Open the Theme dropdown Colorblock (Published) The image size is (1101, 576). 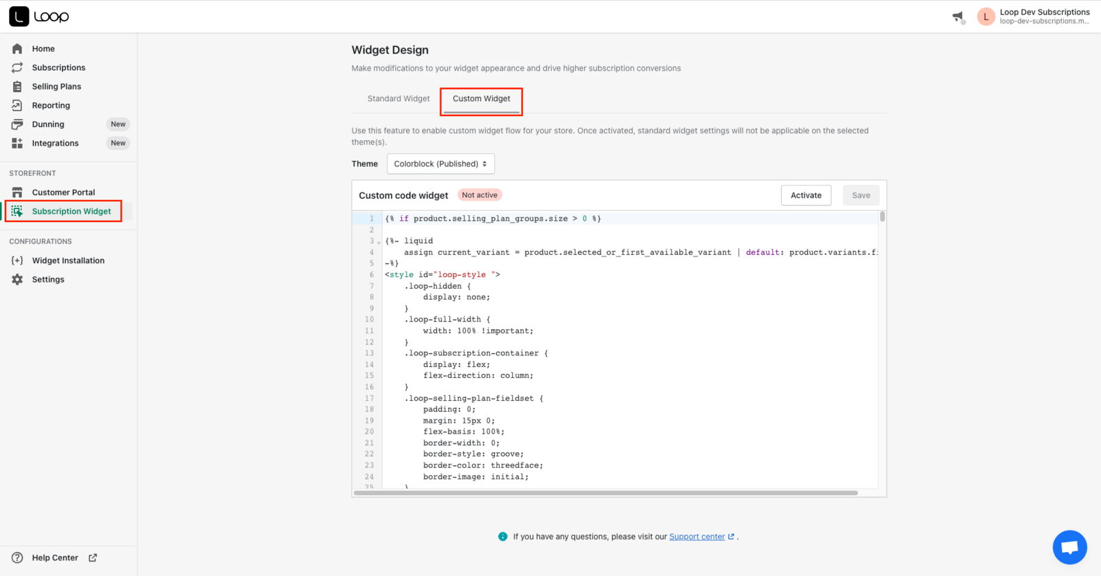pyautogui.click(x=440, y=164)
